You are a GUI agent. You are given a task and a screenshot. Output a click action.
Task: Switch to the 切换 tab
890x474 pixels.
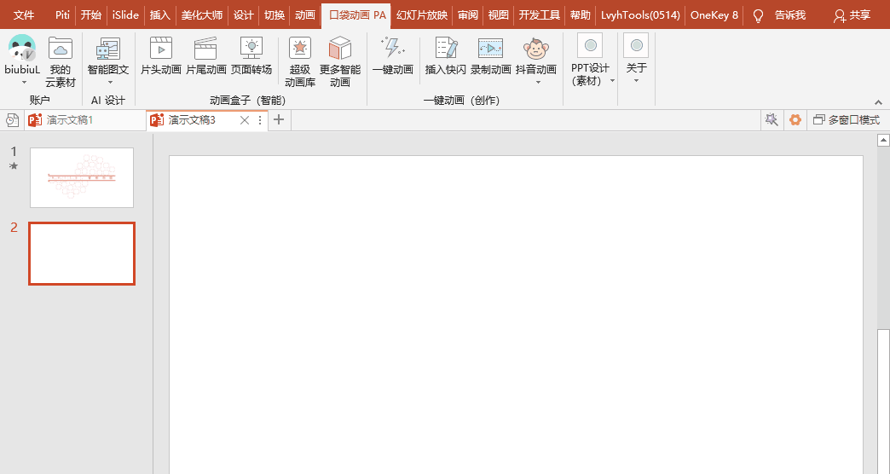[275, 14]
